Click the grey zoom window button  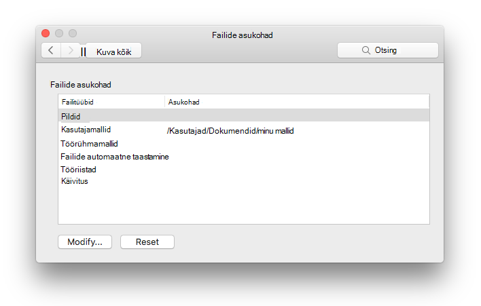pos(73,33)
